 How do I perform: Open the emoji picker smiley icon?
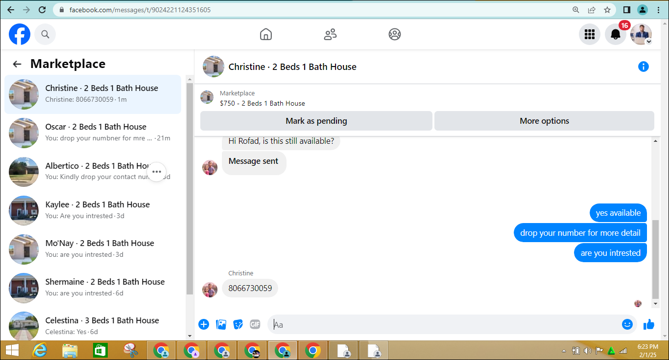tap(627, 324)
